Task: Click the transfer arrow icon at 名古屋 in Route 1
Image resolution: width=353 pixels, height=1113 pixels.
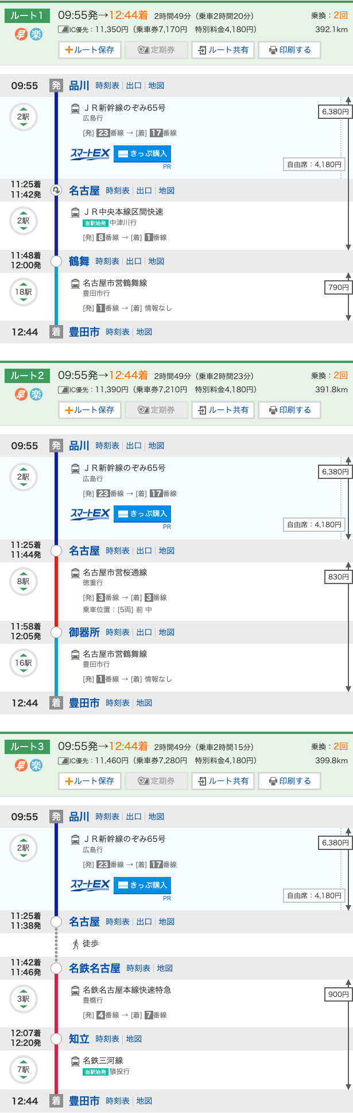Action: tap(56, 190)
